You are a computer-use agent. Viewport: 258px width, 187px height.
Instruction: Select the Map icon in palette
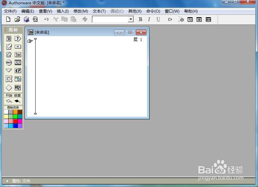click(x=18, y=54)
